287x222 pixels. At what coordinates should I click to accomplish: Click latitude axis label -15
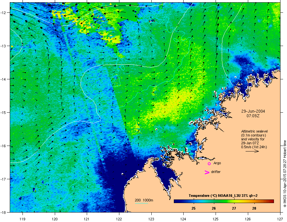[x=4, y=112]
